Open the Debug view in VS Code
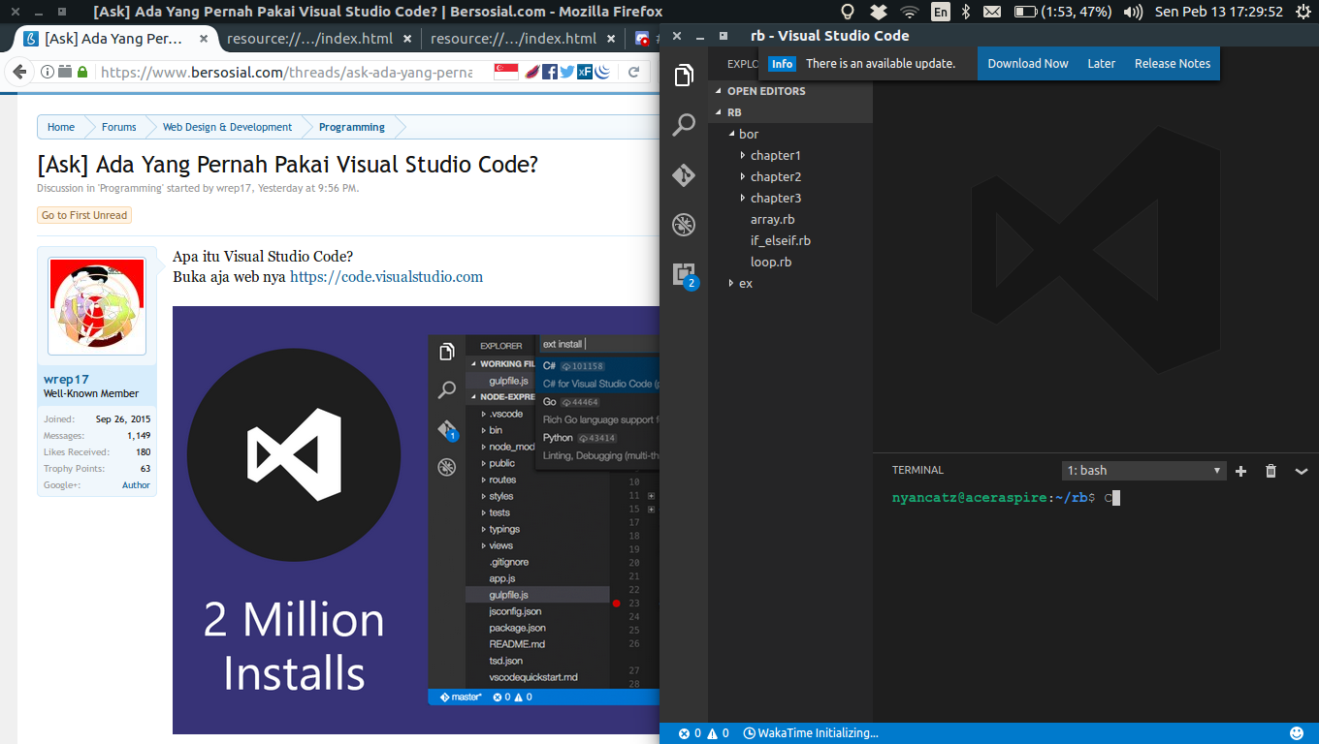This screenshot has height=744, width=1319. (684, 225)
